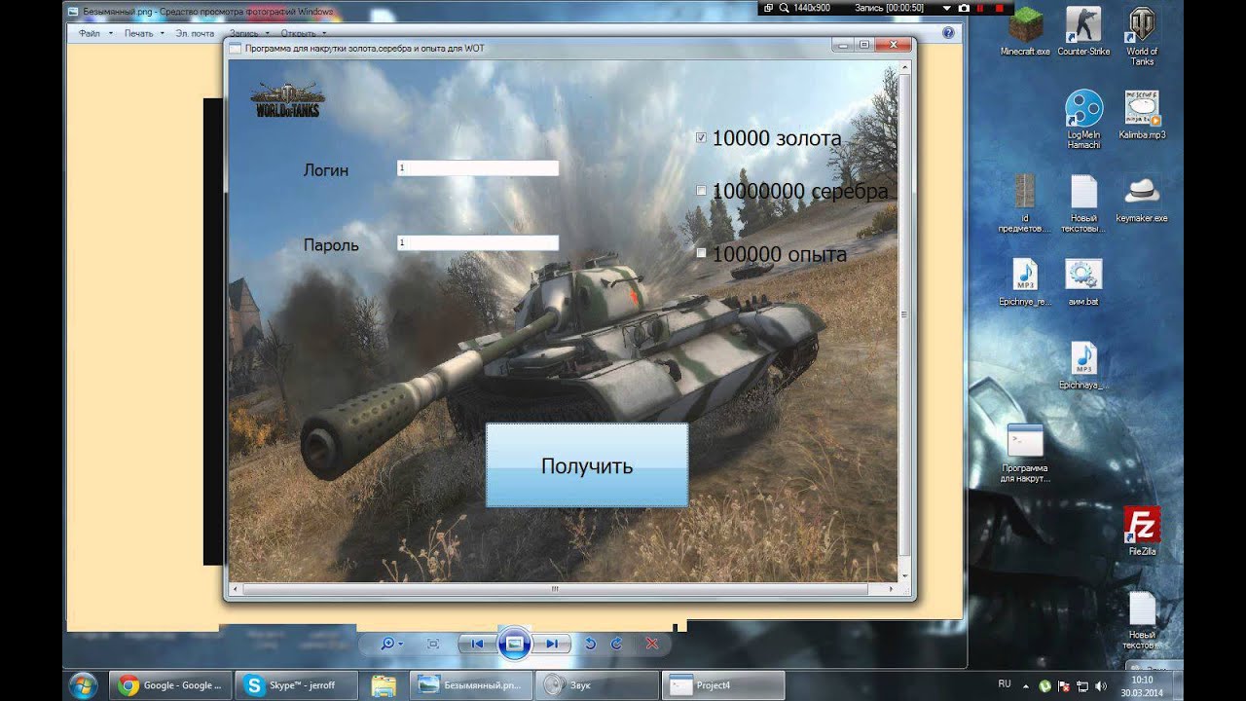Launch World of Tanks from desktop

point(1142,35)
